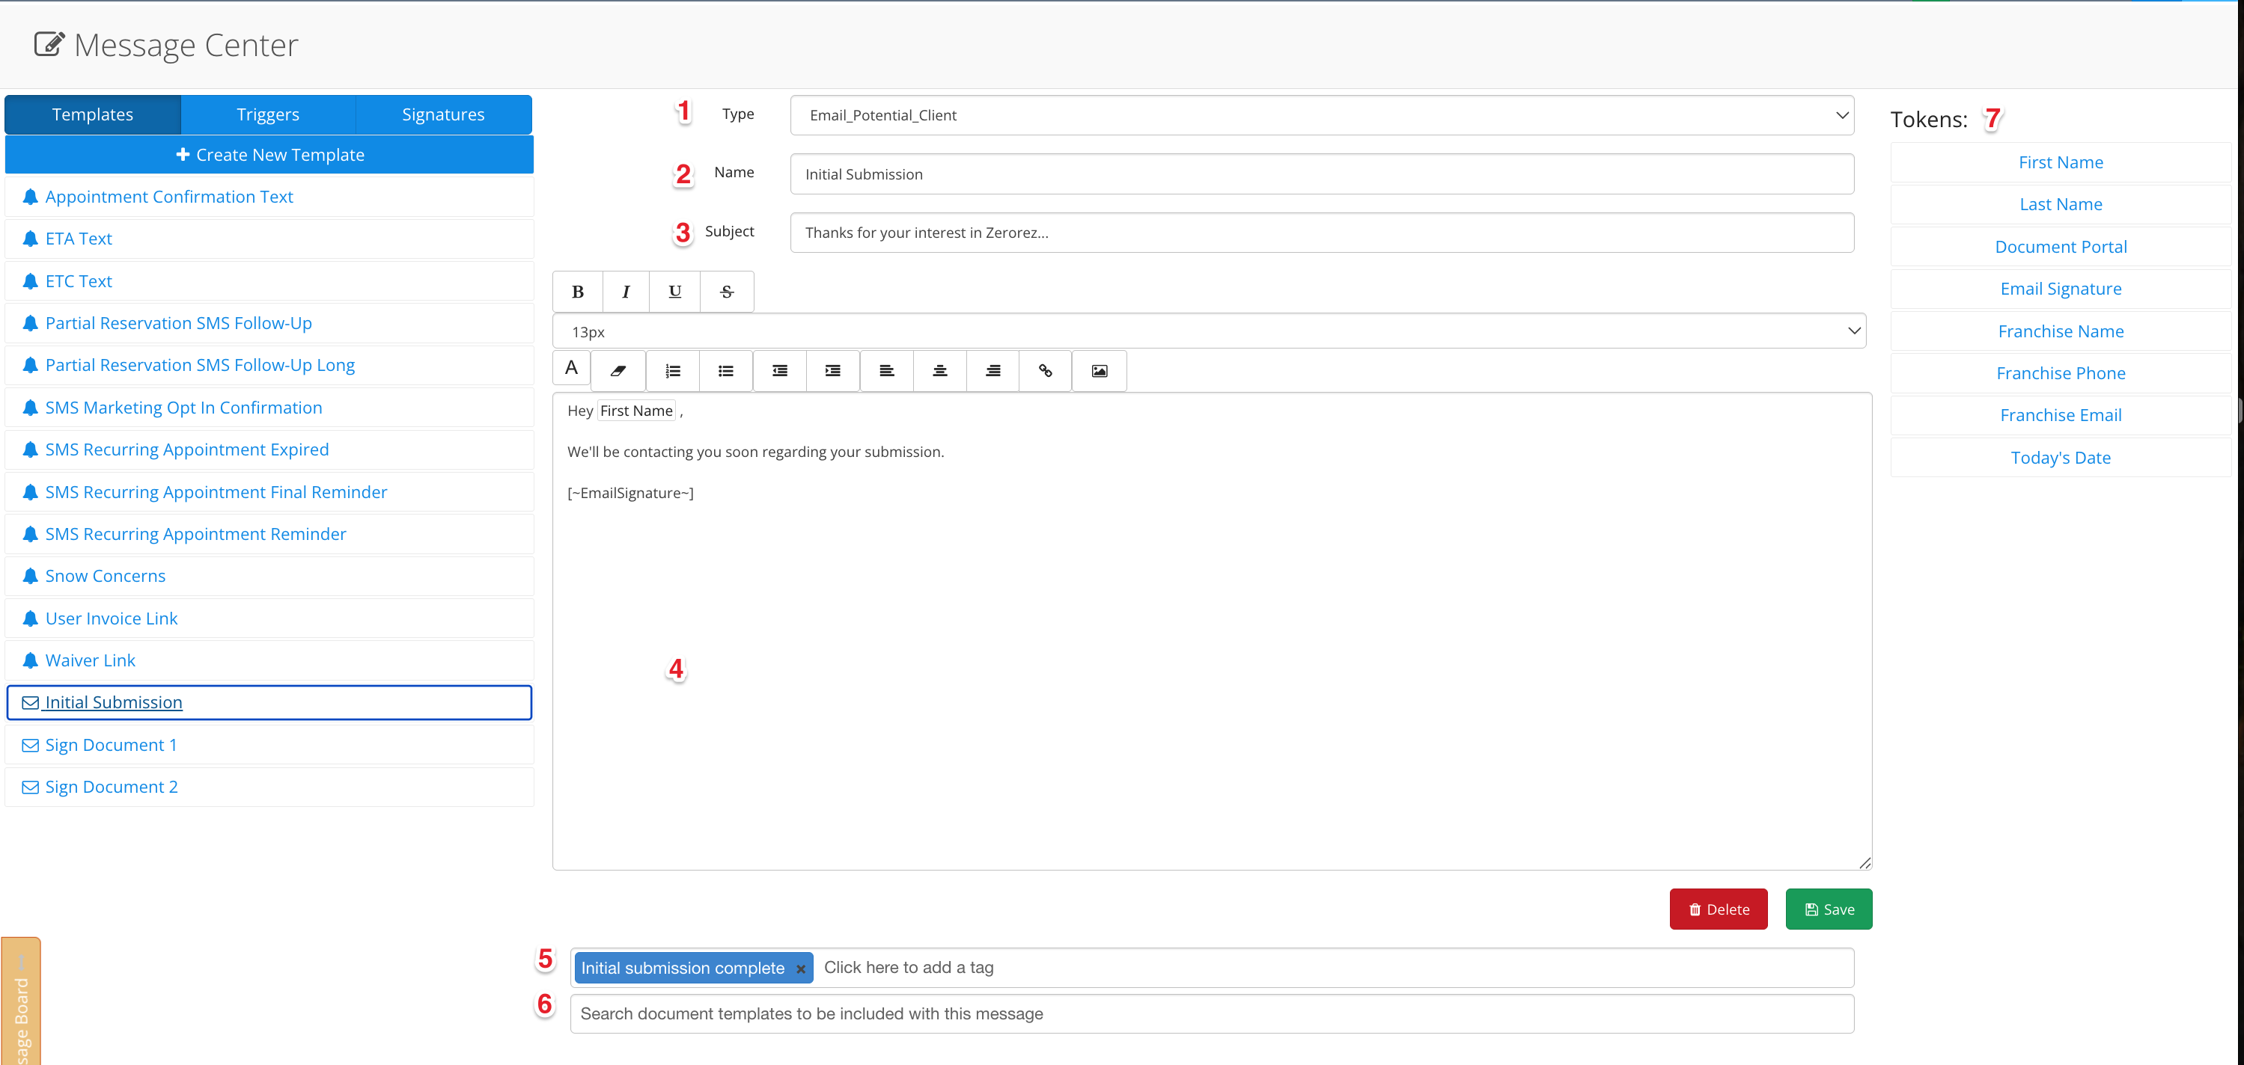Open ETC Text template
Viewport: 2244px width, 1065px height.
tap(269, 281)
